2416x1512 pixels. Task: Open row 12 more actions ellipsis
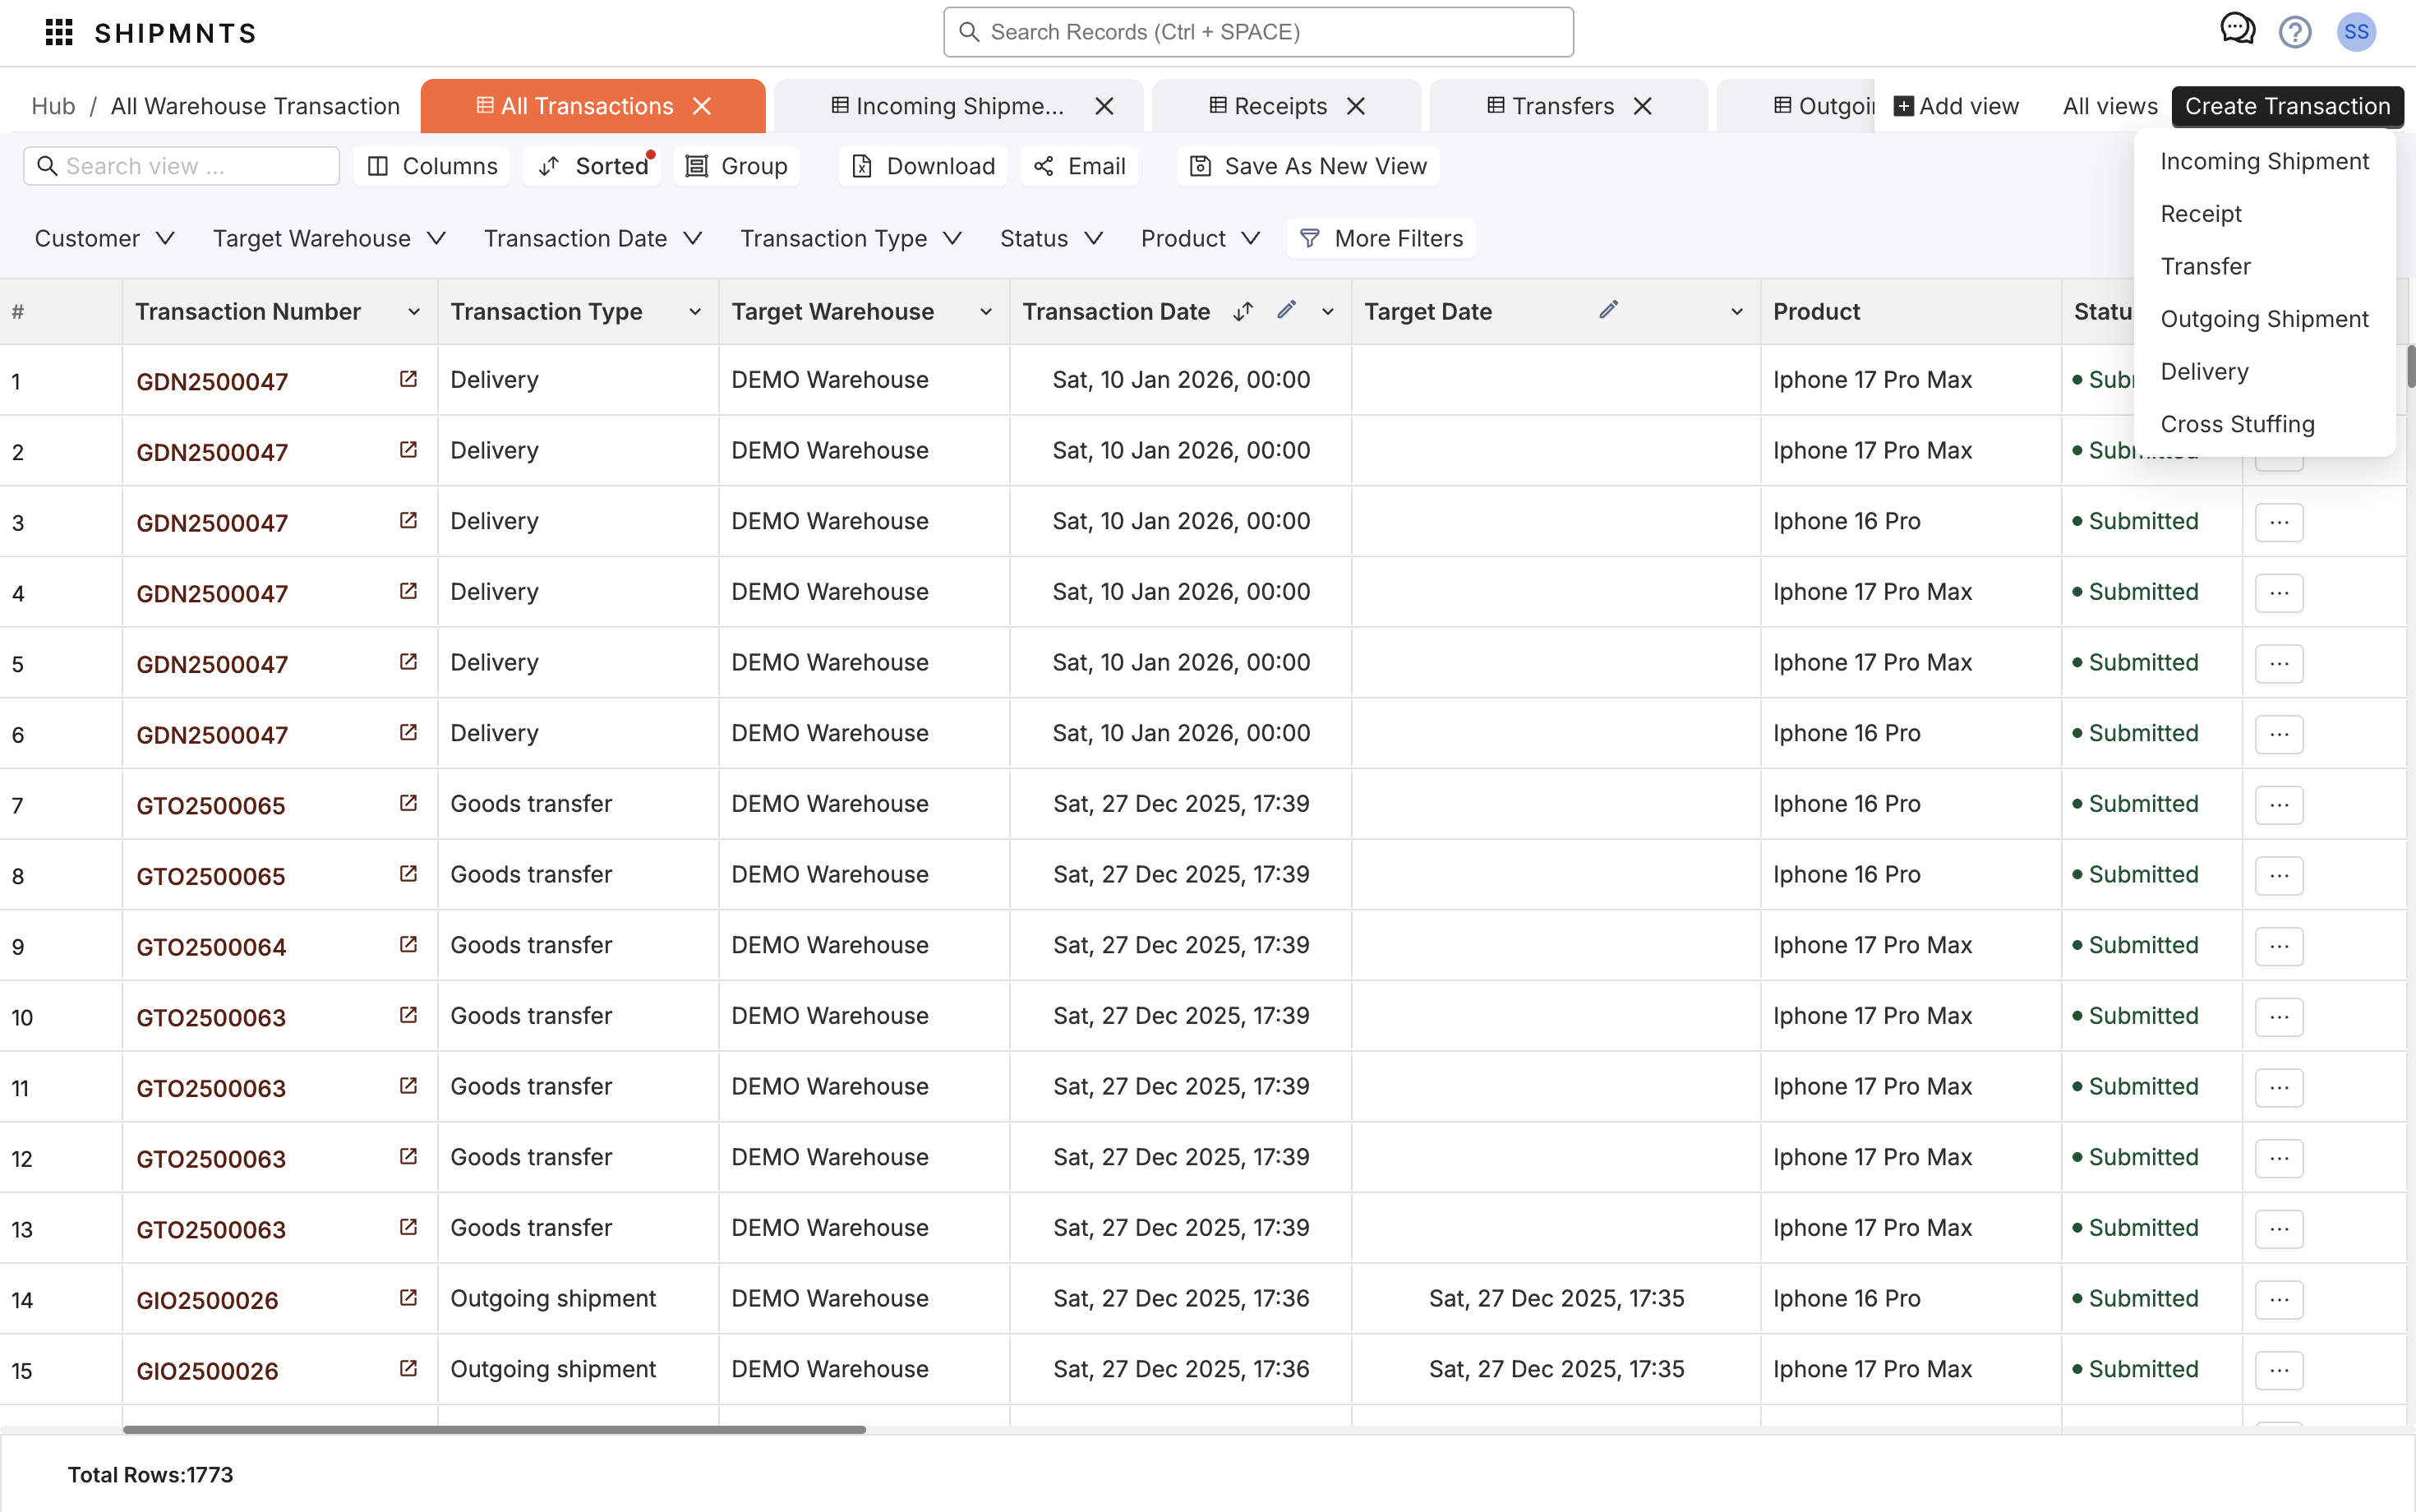point(2279,1158)
